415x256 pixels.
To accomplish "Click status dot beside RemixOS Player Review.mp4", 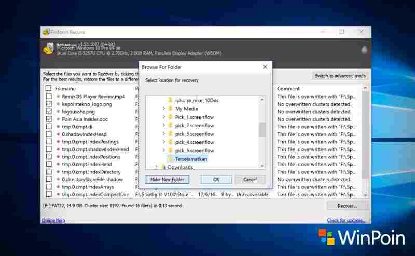I will coord(58,97).
